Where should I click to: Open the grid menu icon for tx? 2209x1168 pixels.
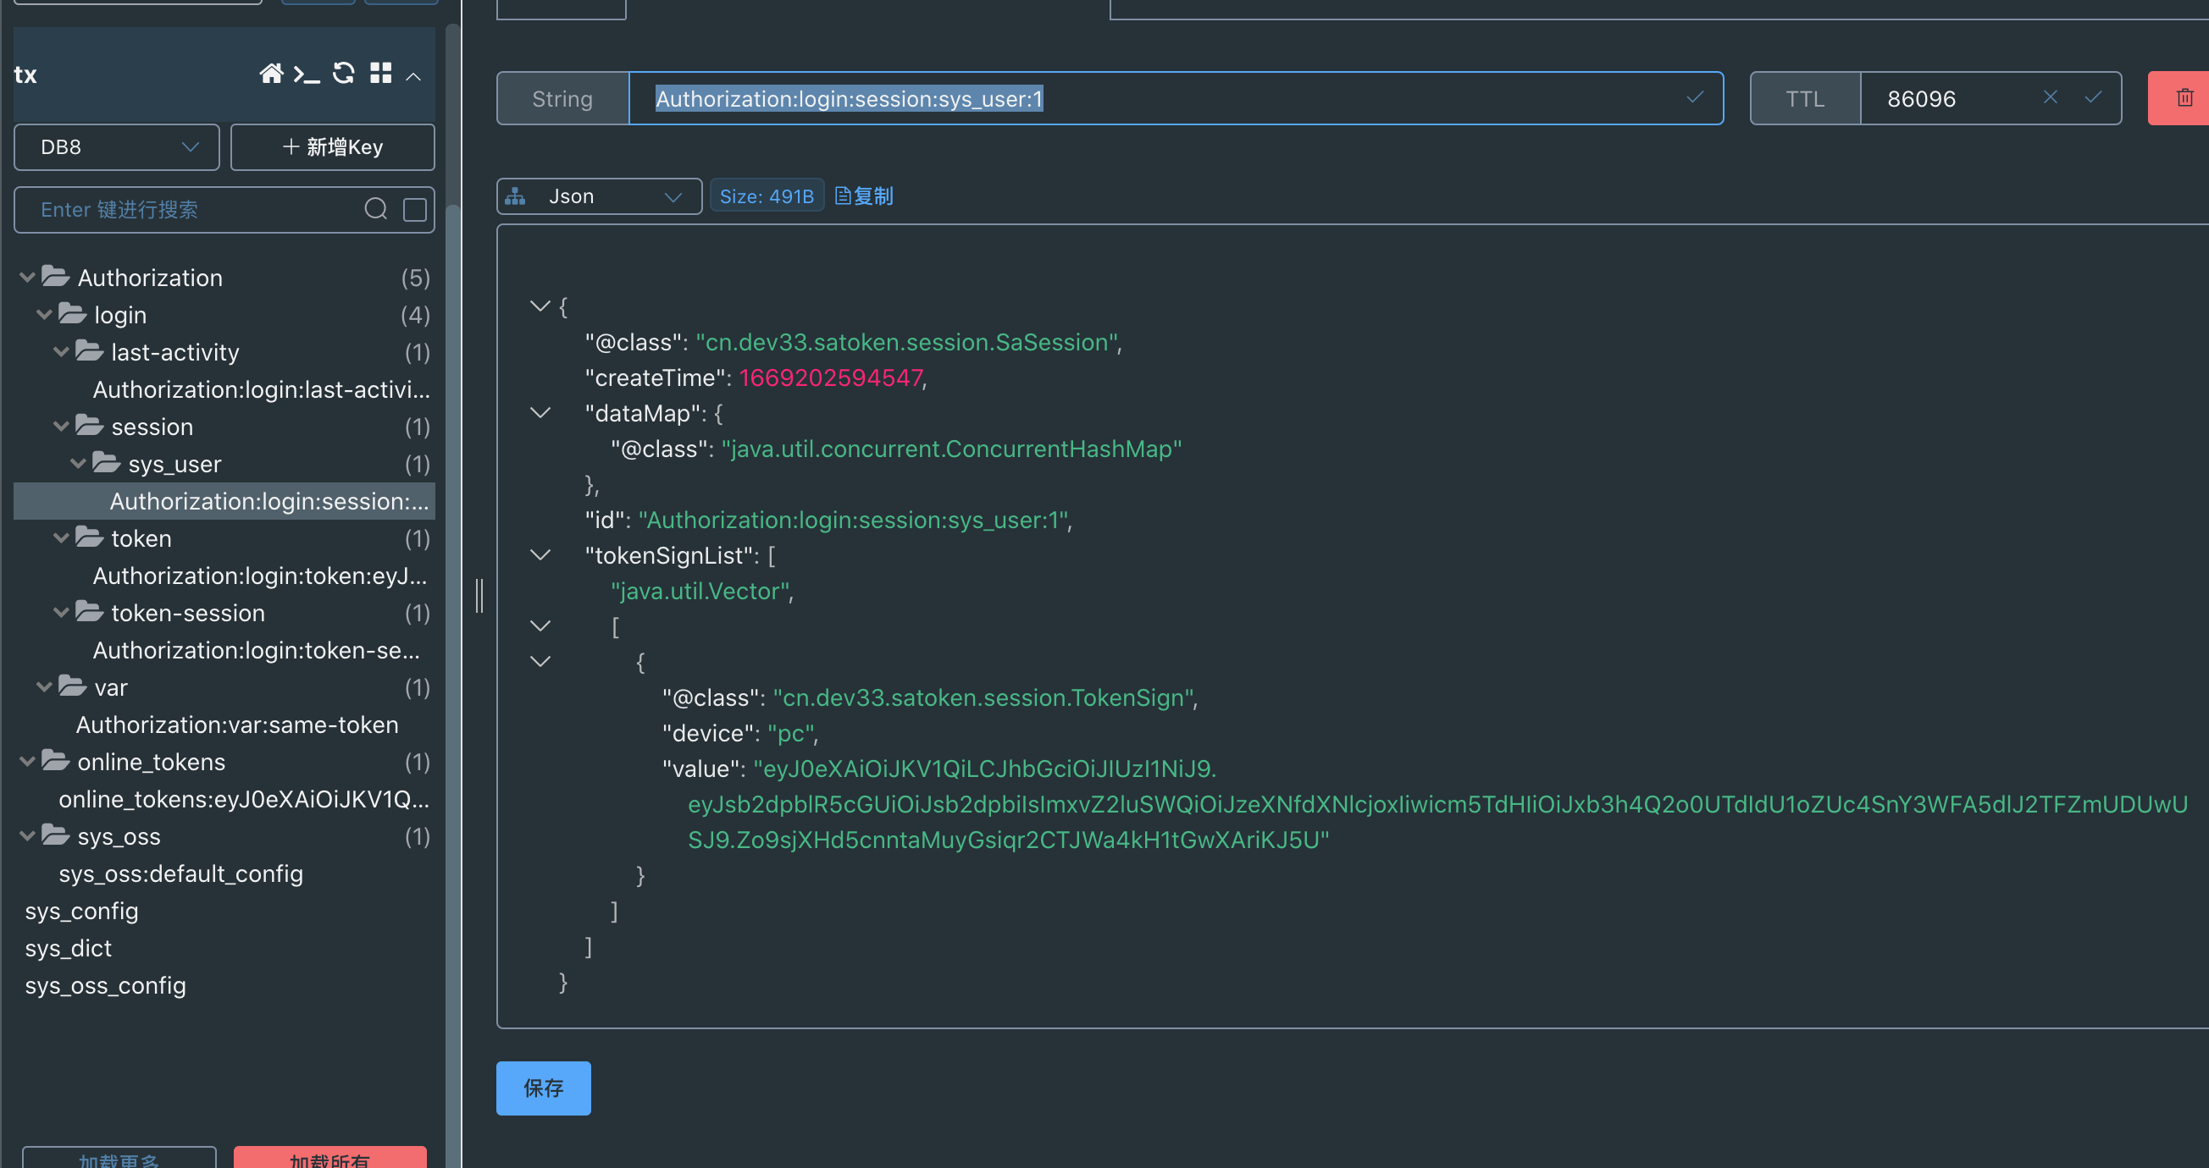tap(381, 74)
